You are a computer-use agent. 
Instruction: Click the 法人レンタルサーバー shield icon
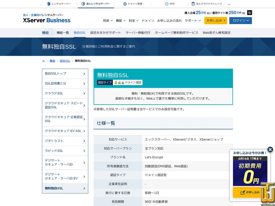[83, 4]
